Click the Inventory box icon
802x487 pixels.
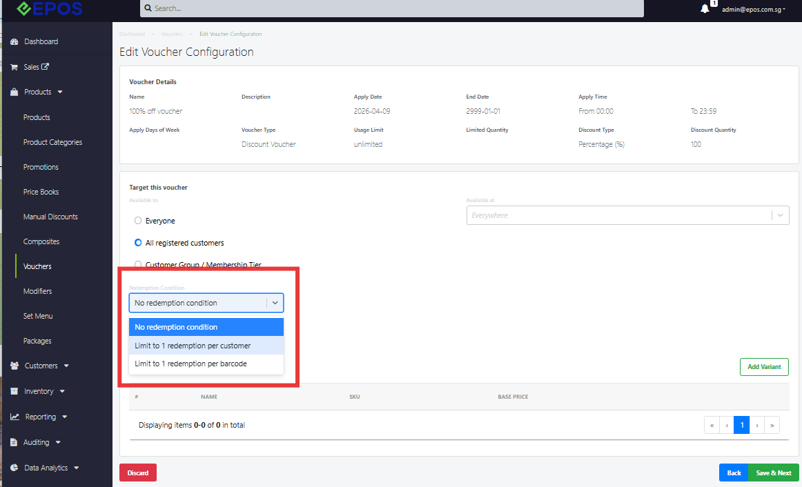(14, 391)
